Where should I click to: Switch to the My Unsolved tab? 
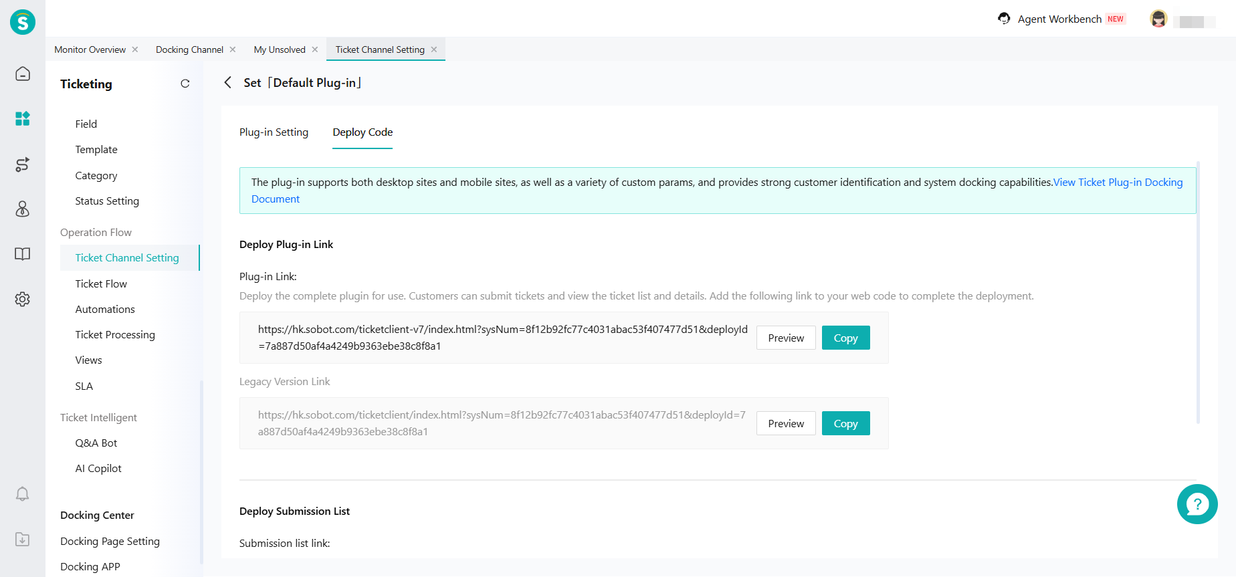pyautogui.click(x=280, y=49)
